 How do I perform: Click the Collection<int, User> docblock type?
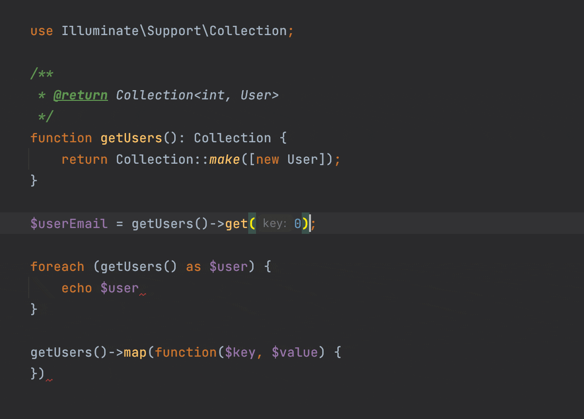point(197,95)
